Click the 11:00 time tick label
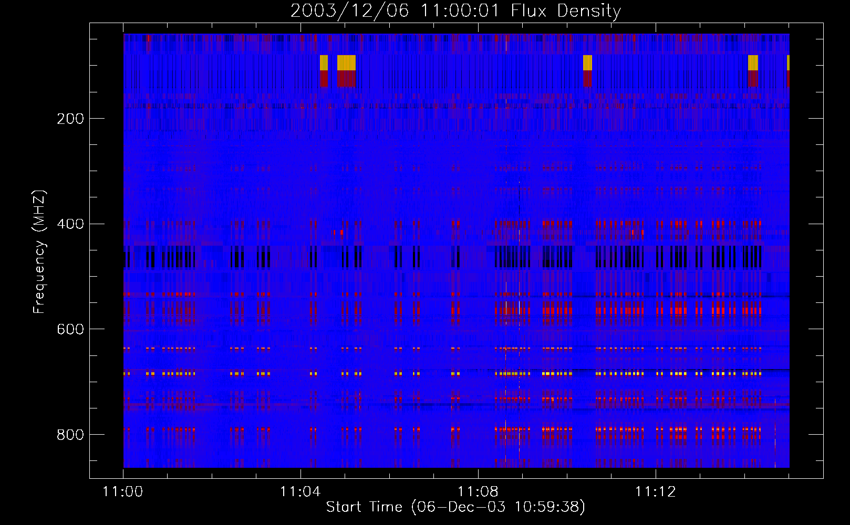This screenshot has width=850, height=525. (123, 492)
